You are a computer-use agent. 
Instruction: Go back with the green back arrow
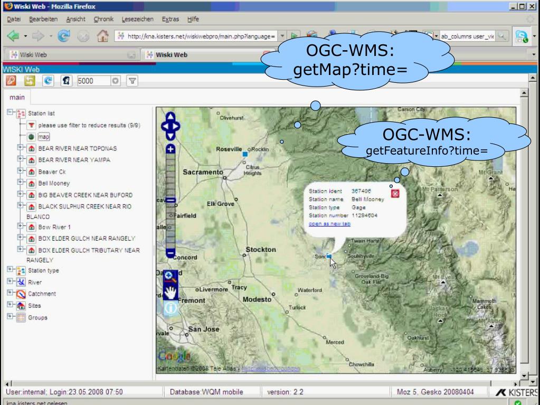[x=13, y=35]
